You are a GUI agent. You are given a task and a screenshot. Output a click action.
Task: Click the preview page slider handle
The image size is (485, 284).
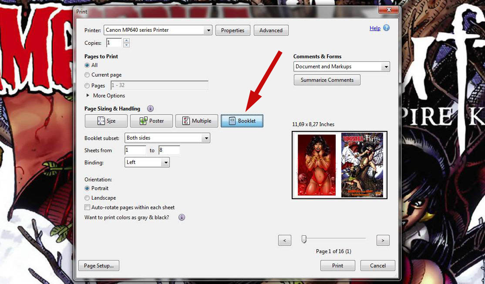click(304, 239)
